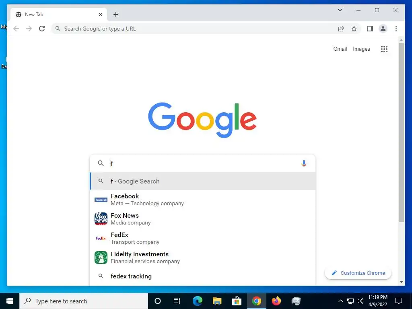Select the New Tab tab
The image size is (412, 309).
59,14
